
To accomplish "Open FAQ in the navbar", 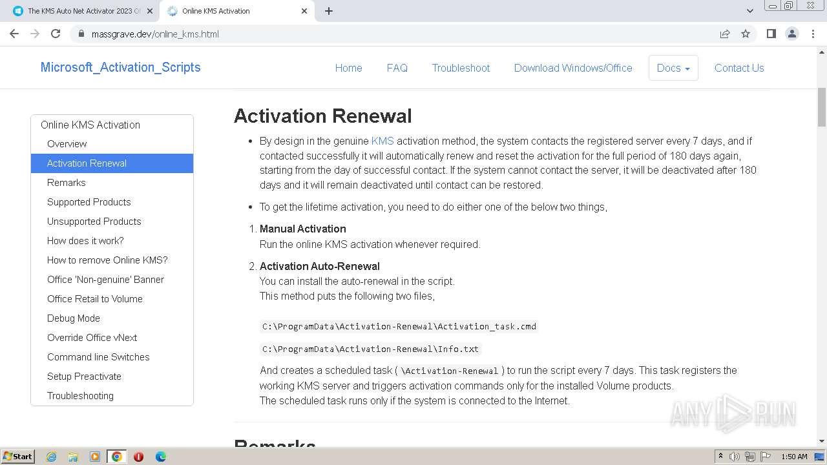I will tap(397, 68).
